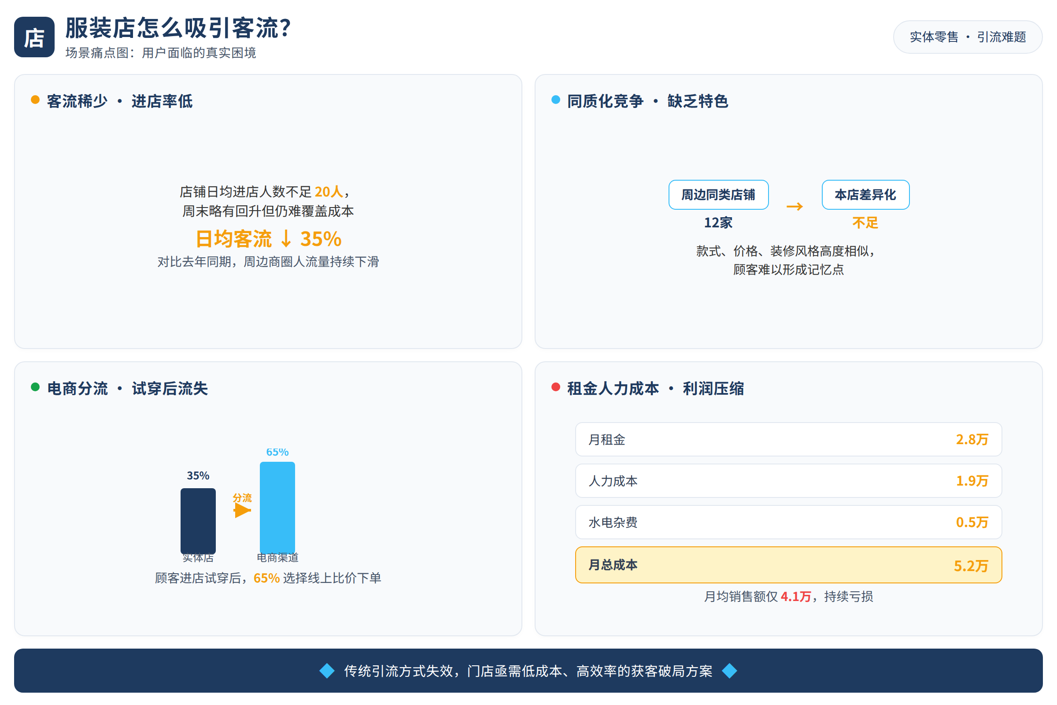Click the 2.8万 value
Screen dimensions: 1057x705
pyautogui.click(x=972, y=439)
